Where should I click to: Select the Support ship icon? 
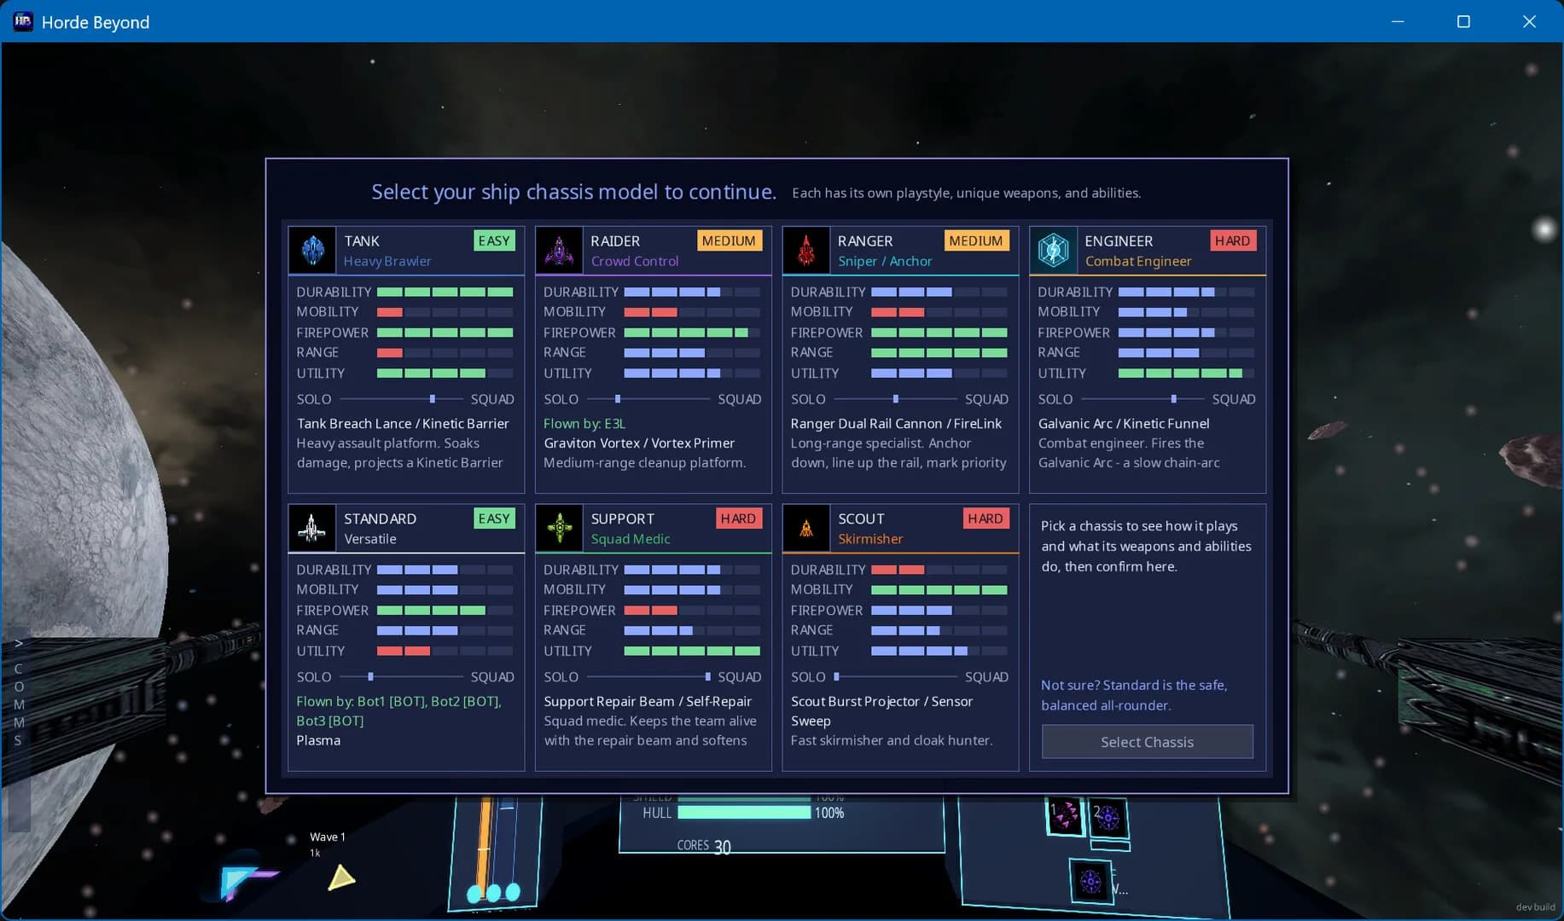pyautogui.click(x=559, y=529)
